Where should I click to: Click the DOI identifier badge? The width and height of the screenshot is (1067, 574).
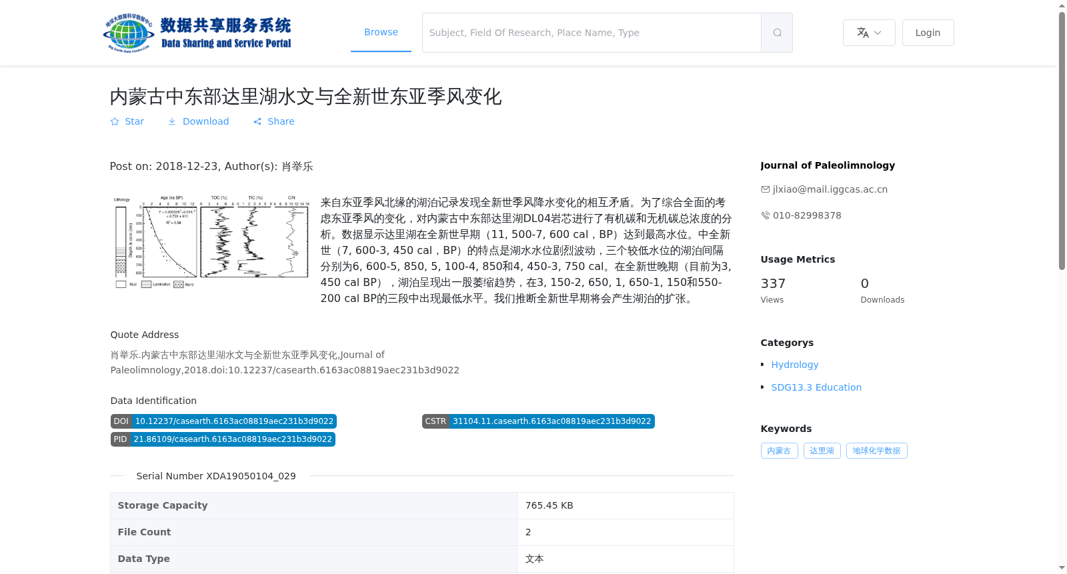(x=223, y=421)
